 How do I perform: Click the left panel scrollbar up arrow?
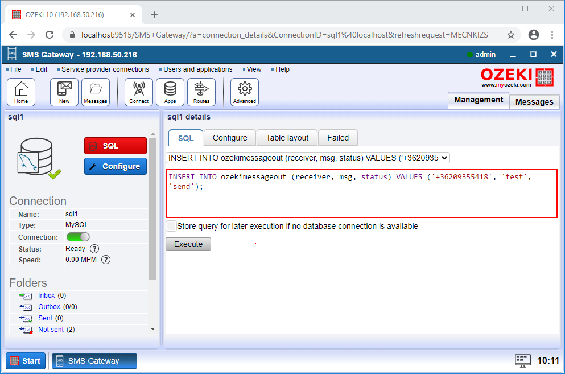coord(153,134)
